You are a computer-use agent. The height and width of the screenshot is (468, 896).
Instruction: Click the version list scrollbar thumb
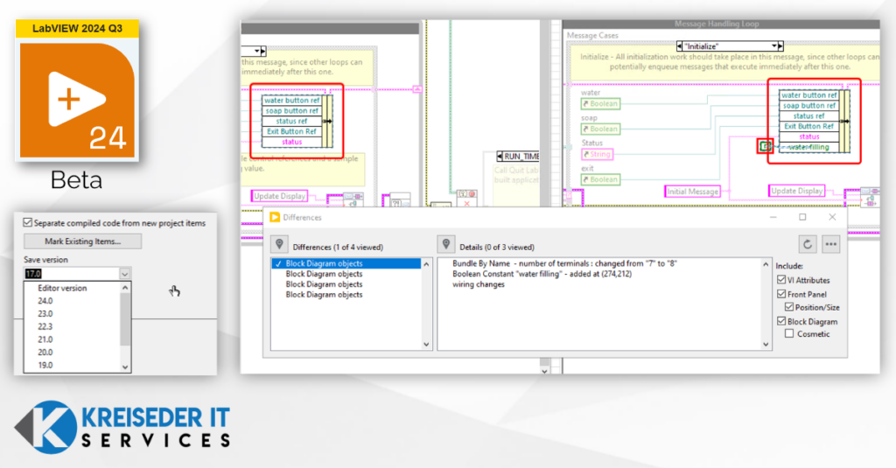click(x=124, y=319)
